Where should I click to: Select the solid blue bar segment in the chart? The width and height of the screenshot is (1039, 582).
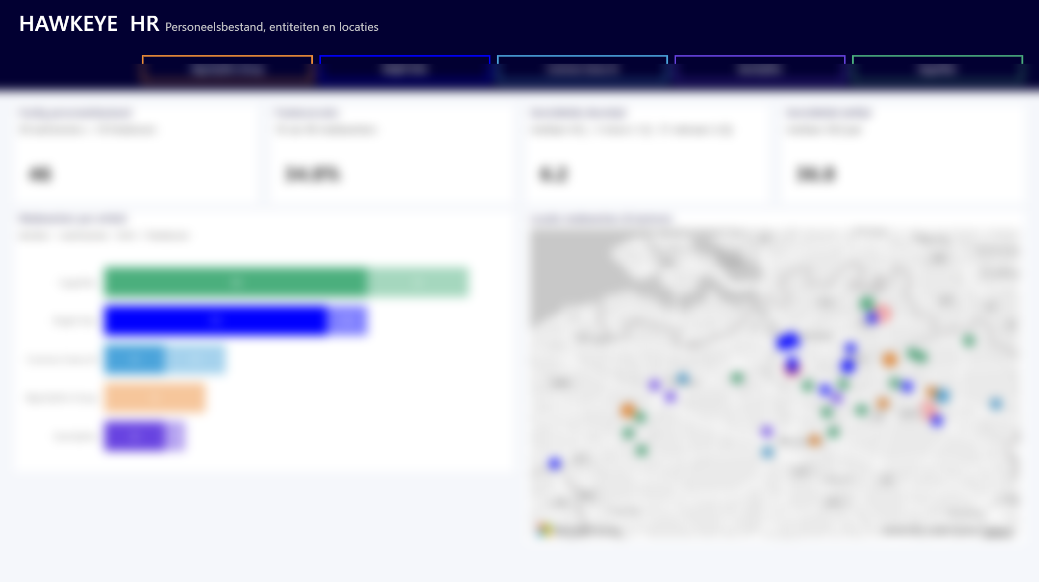click(x=216, y=320)
